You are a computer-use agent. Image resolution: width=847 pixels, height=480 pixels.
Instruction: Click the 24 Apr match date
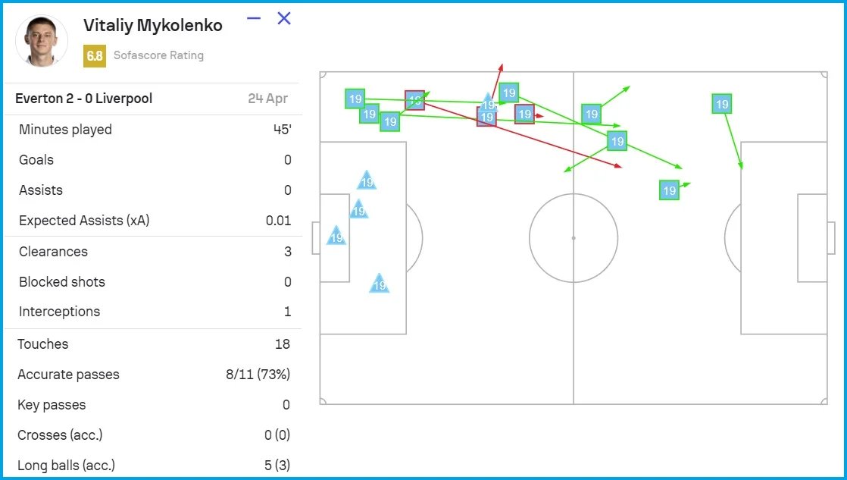[269, 99]
